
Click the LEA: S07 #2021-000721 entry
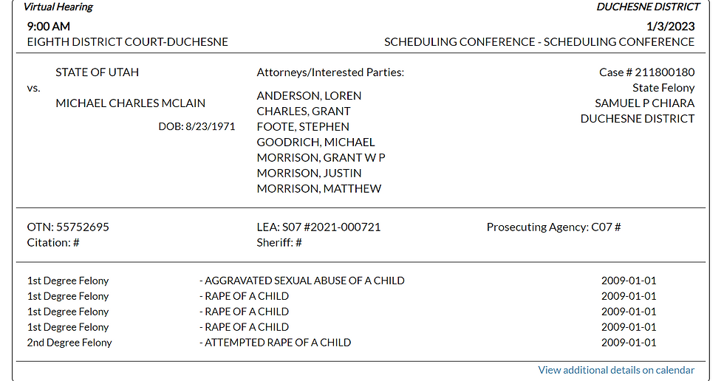(x=318, y=227)
